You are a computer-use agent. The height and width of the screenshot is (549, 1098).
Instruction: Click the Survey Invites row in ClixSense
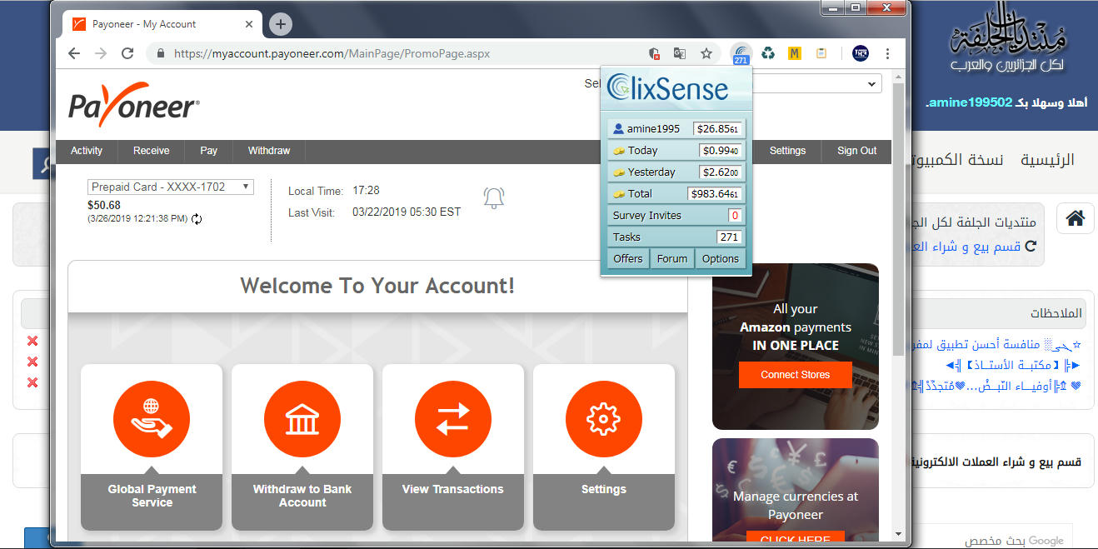(x=676, y=215)
